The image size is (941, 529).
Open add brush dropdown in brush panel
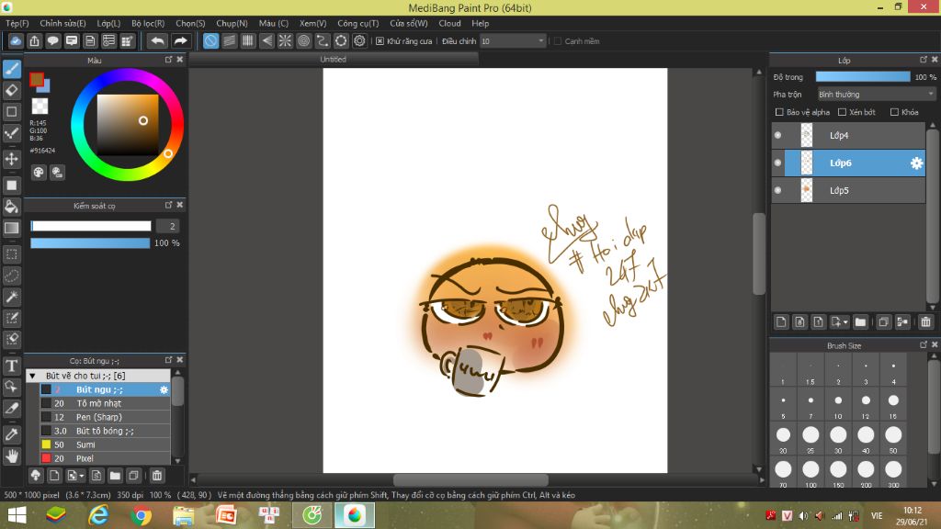pyautogui.click(x=81, y=476)
